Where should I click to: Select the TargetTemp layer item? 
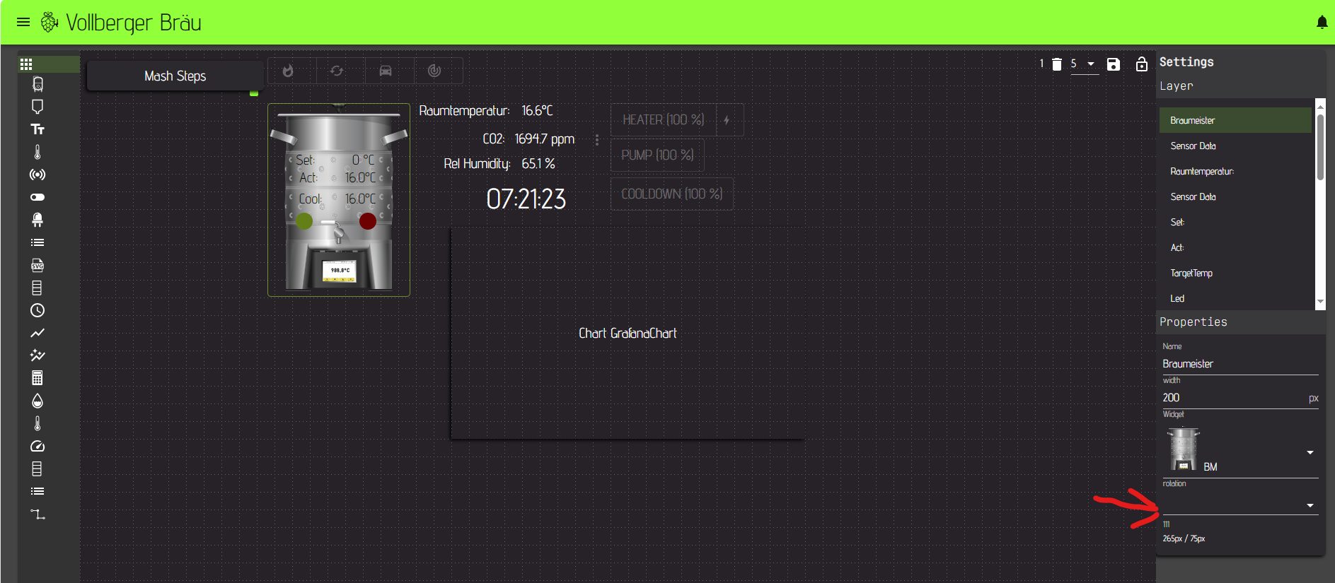pyautogui.click(x=1191, y=273)
